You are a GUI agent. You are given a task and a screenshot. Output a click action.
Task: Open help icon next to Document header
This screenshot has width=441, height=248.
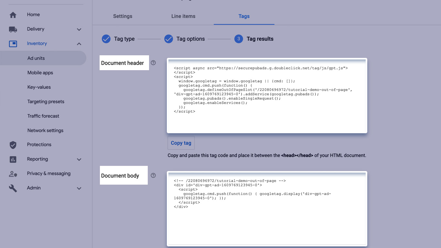tap(153, 63)
